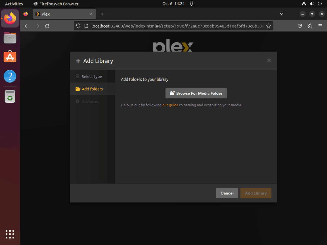Save the page to Pocket
327x245 pixels.
coord(299,26)
